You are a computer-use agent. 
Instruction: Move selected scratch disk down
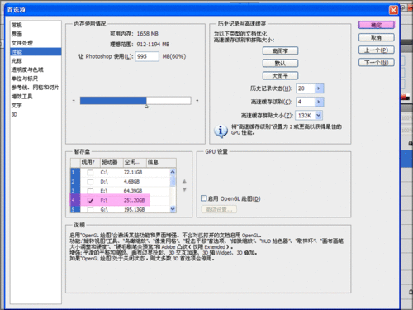(184, 189)
